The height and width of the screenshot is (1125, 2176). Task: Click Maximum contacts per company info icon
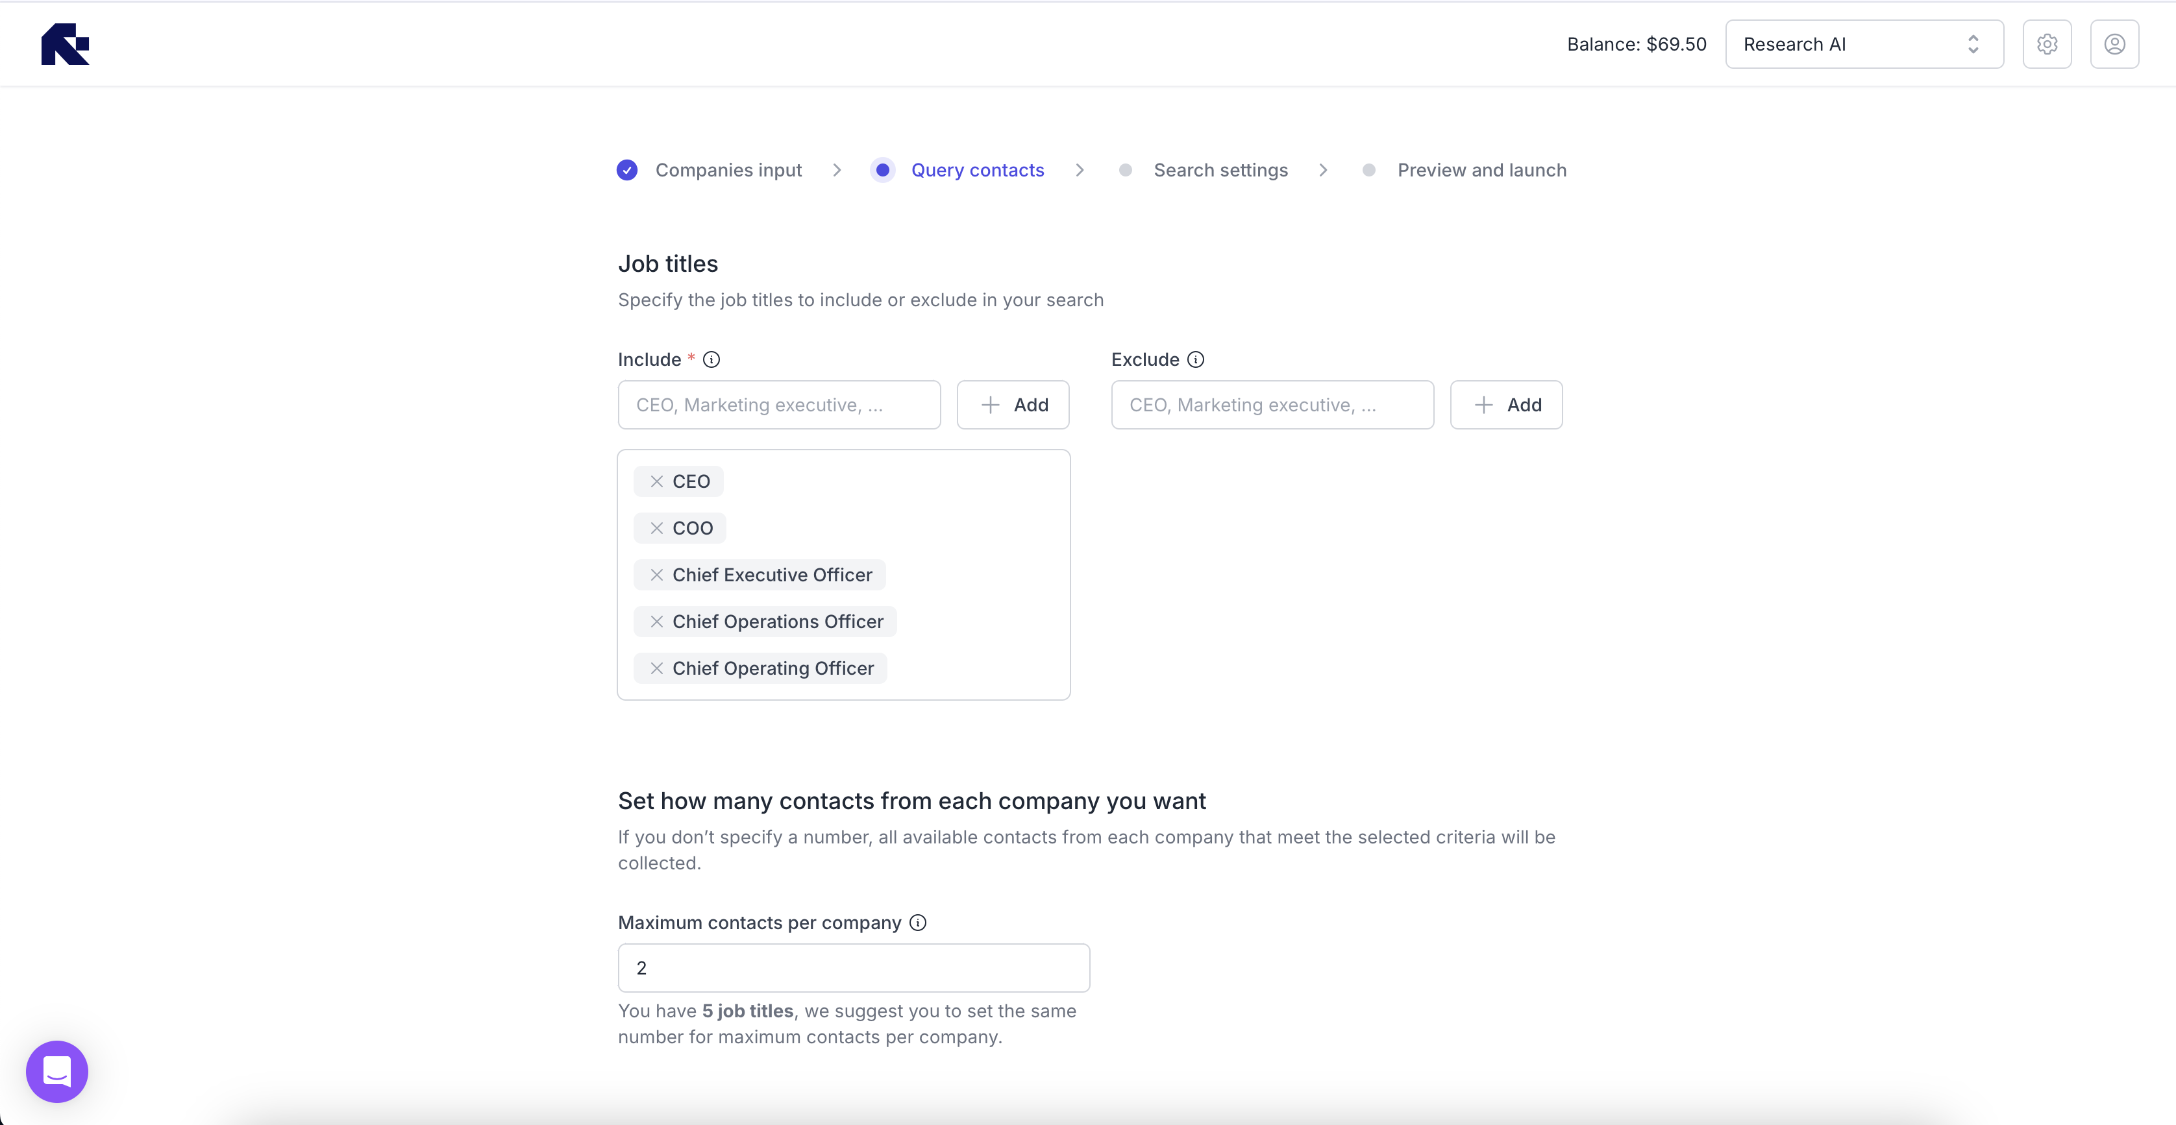click(x=917, y=923)
